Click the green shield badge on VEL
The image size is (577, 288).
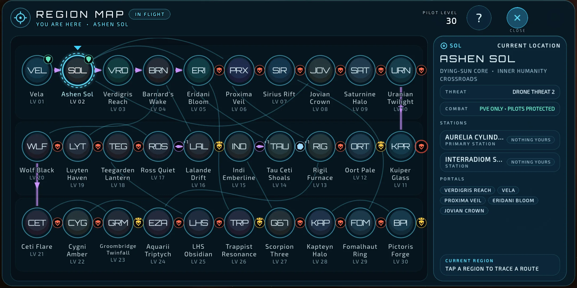48,59
